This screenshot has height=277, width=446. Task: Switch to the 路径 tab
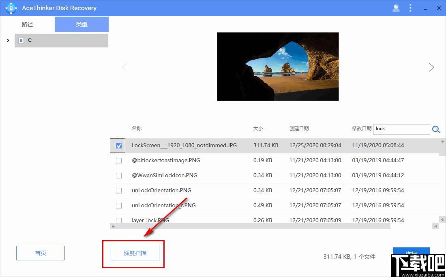coord(27,24)
